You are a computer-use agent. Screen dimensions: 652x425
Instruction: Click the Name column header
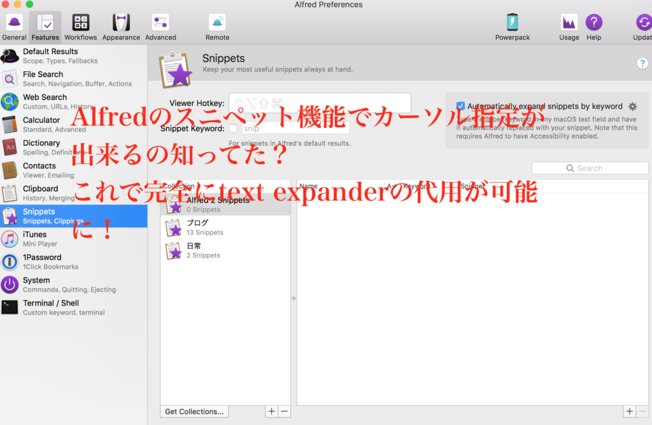coord(341,186)
